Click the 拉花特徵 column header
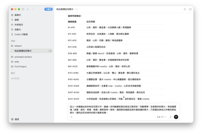The width and height of the screenshot is (202, 134). (x=91, y=22)
